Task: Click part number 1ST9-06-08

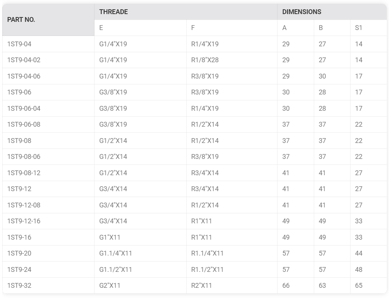Action: [24, 124]
